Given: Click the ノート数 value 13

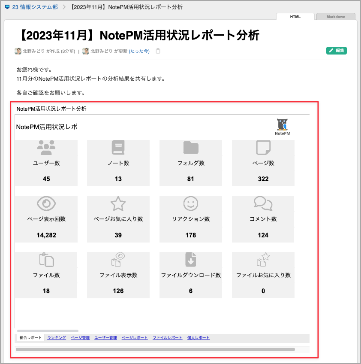Looking at the screenshot, I should [x=118, y=179].
